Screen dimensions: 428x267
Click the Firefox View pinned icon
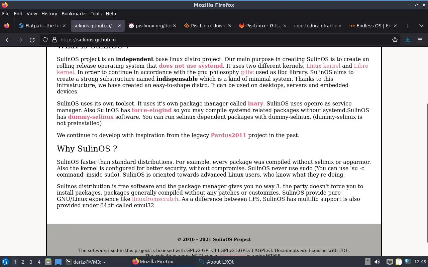coord(7,26)
